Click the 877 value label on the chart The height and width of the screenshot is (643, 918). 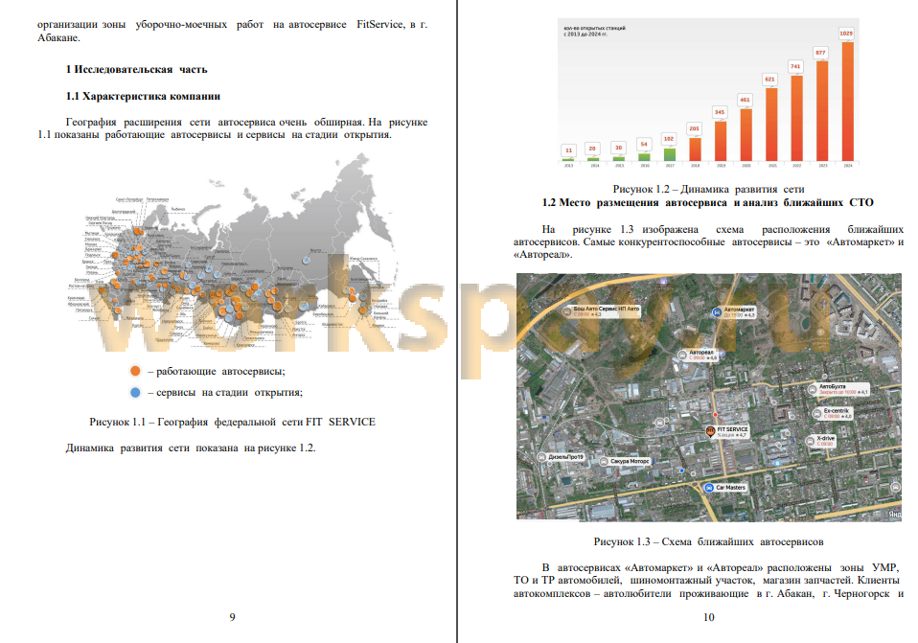point(821,53)
